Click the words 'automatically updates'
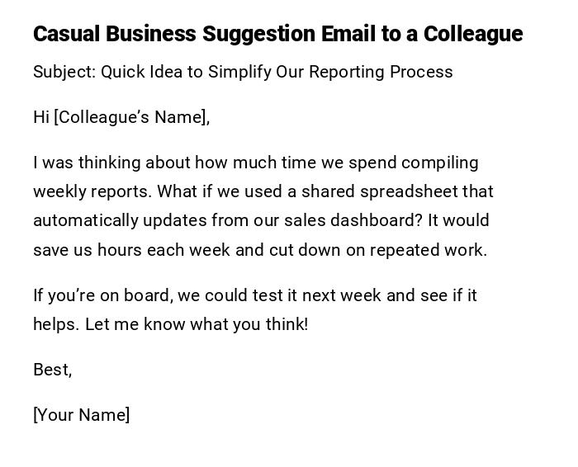 (x=120, y=220)
